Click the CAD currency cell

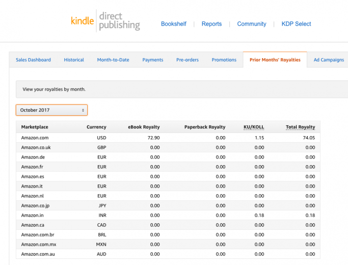click(x=101, y=225)
